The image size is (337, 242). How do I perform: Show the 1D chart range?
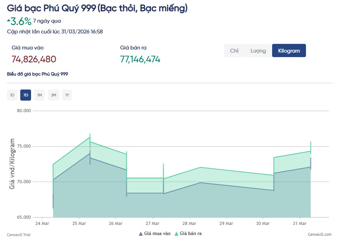pyautogui.click(x=12, y=95)
